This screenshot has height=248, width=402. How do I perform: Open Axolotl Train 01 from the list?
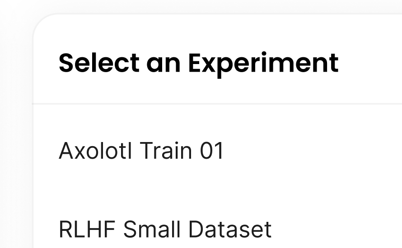coord(141,151)
